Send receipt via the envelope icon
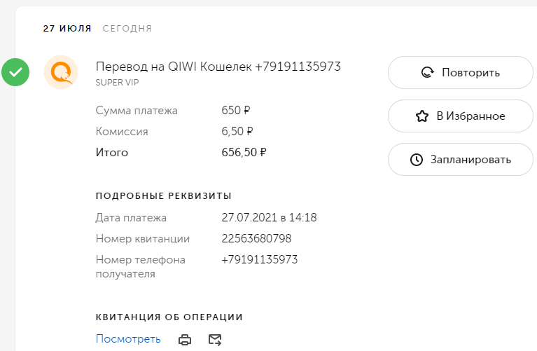This screenshot has width=537, height=351. click(x=215, y=340)
